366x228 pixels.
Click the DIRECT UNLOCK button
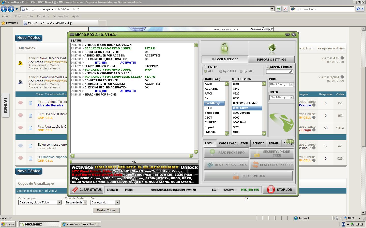(248, 176)
